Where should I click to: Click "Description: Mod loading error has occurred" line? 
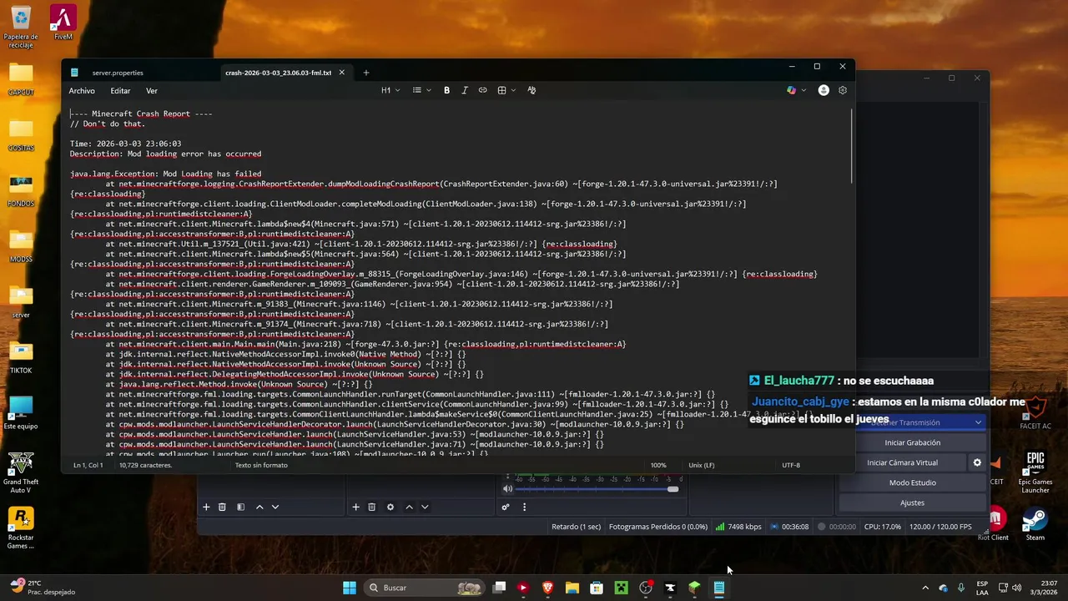(x=165, y=154)
